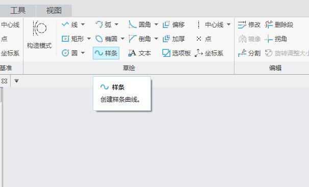309x187 pixels.
Task: Select the 线 line tool
Action: click(69, 25)
